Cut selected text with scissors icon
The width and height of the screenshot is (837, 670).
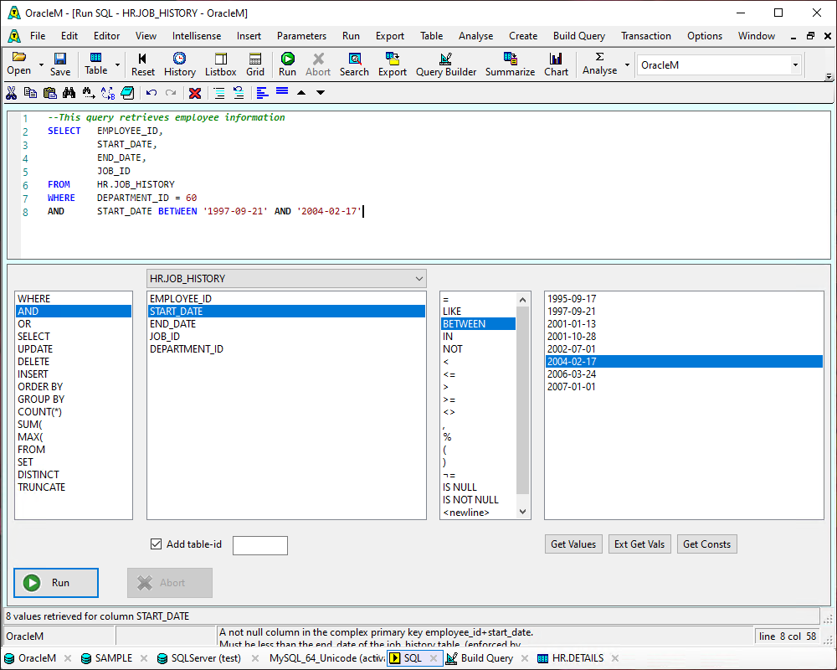coord(11,93)
